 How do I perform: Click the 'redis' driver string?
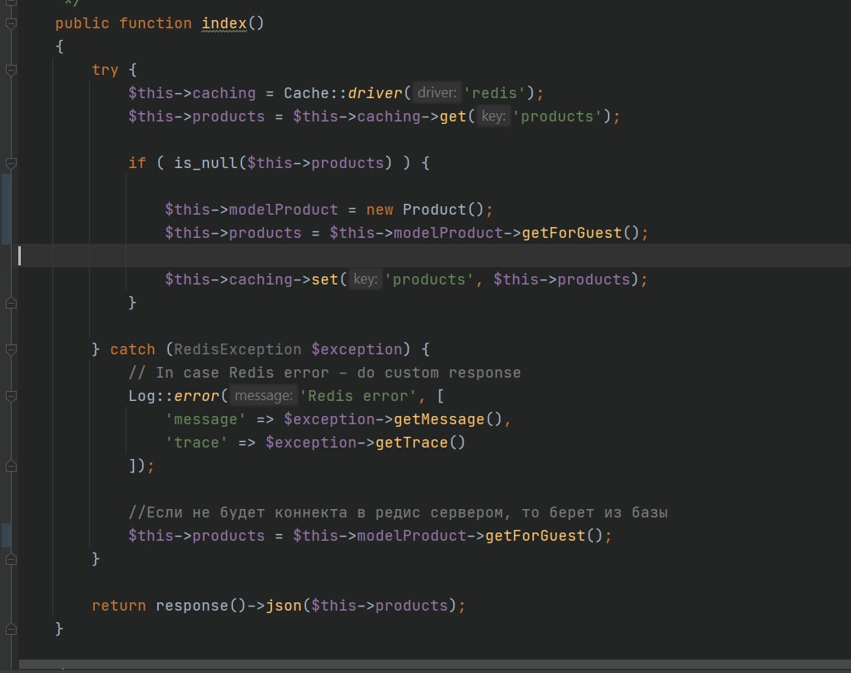coord(494,93)
